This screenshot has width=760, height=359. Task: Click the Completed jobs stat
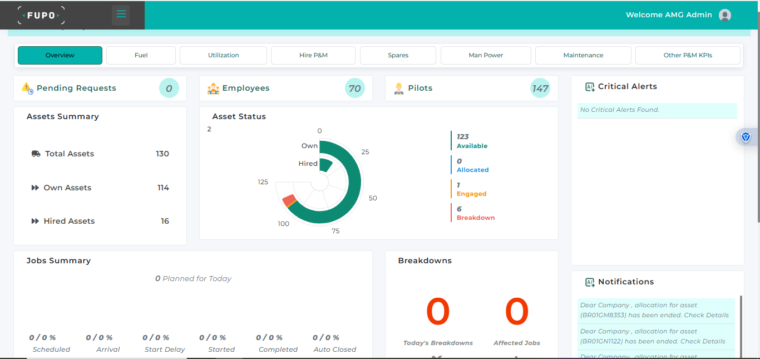278,343
